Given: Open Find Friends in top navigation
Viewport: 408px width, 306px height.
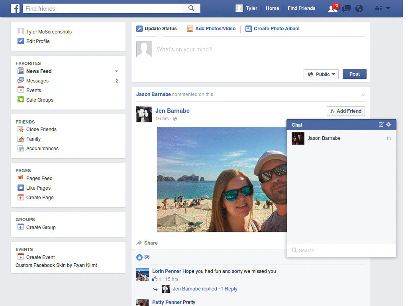Looking at the screenshot, I should pyautogui.click(x=301, y=8).
